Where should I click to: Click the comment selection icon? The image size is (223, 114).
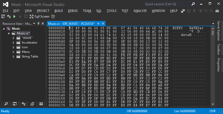click(x=206, y=11)
